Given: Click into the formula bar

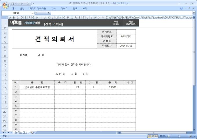Looking at the screenshot, I should pos(122,13).
